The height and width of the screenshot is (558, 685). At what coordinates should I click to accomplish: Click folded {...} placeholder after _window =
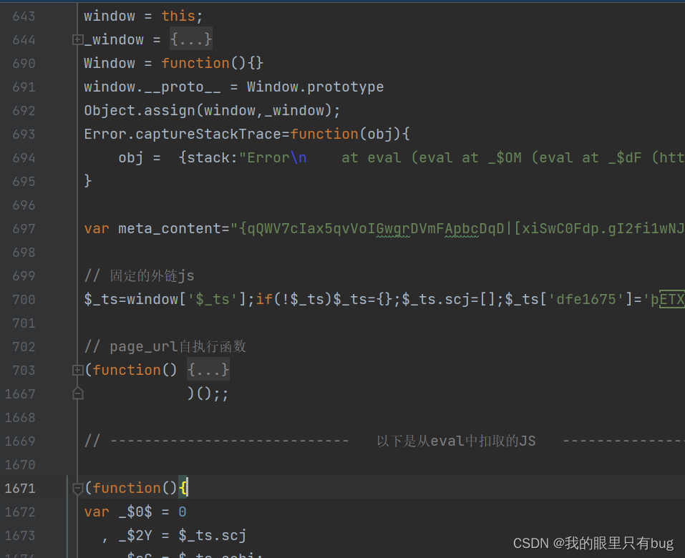click(191, 40)
